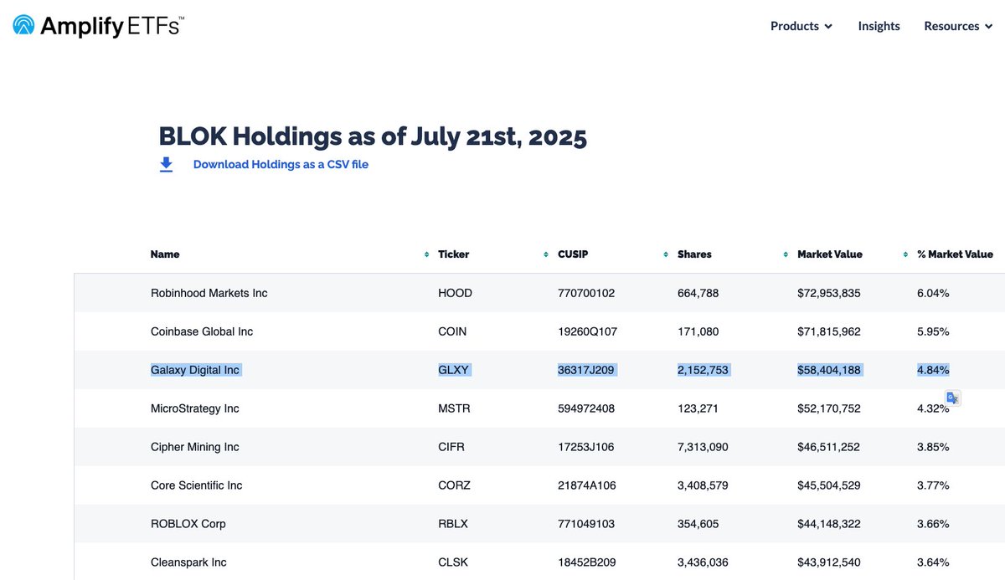Image resolution: width=1005 pixels, height=580 pixels.
Task: Click market value $46,511,252
Action: pos(829,447)
